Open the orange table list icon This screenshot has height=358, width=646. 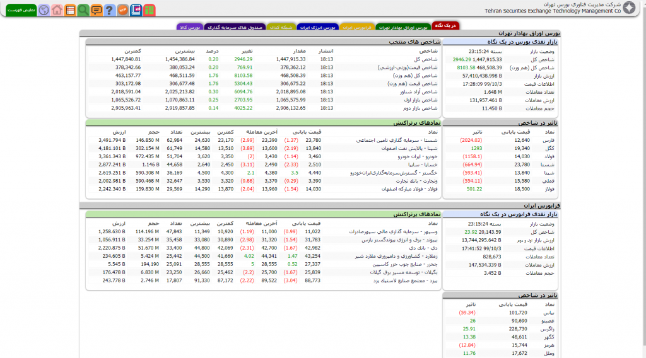point(70,10)
